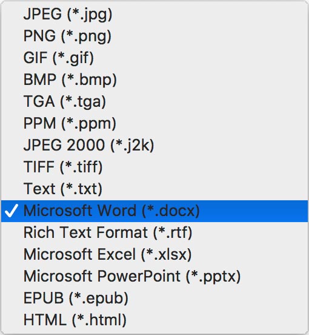Select EPUB (*.epub) format

coord(154,299)
